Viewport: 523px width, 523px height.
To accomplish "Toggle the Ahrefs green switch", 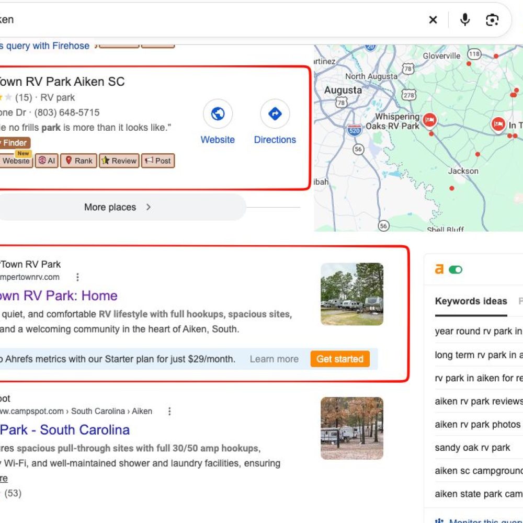I will tap(456, 269).
